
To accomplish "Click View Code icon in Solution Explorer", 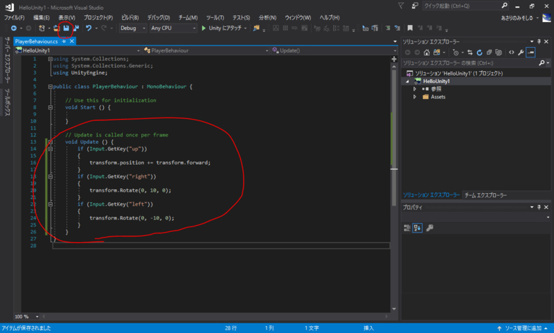I will (x=511, y=53).
